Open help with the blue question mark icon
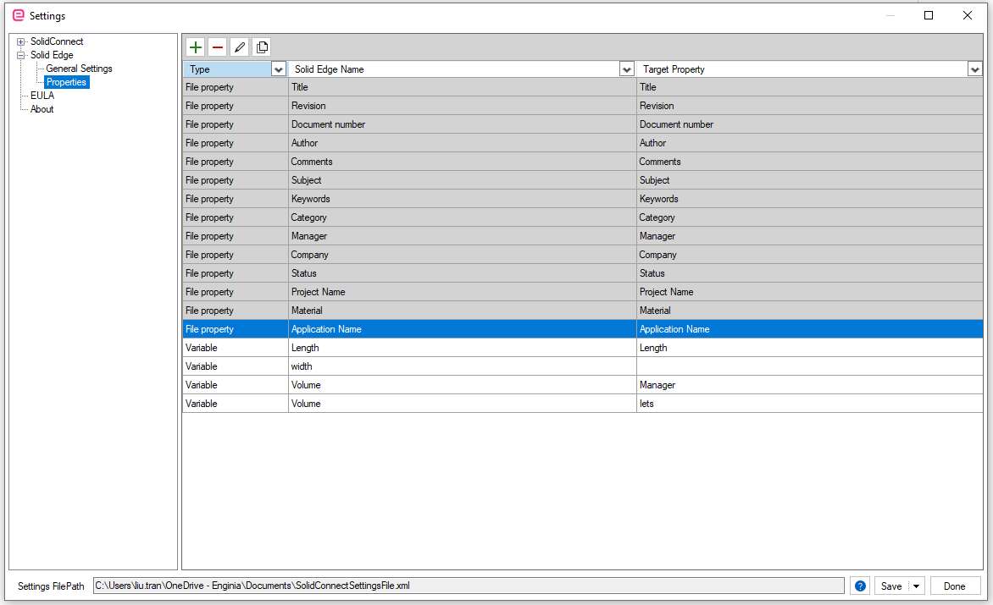993x605 pixels. click(x=860, y=586)
